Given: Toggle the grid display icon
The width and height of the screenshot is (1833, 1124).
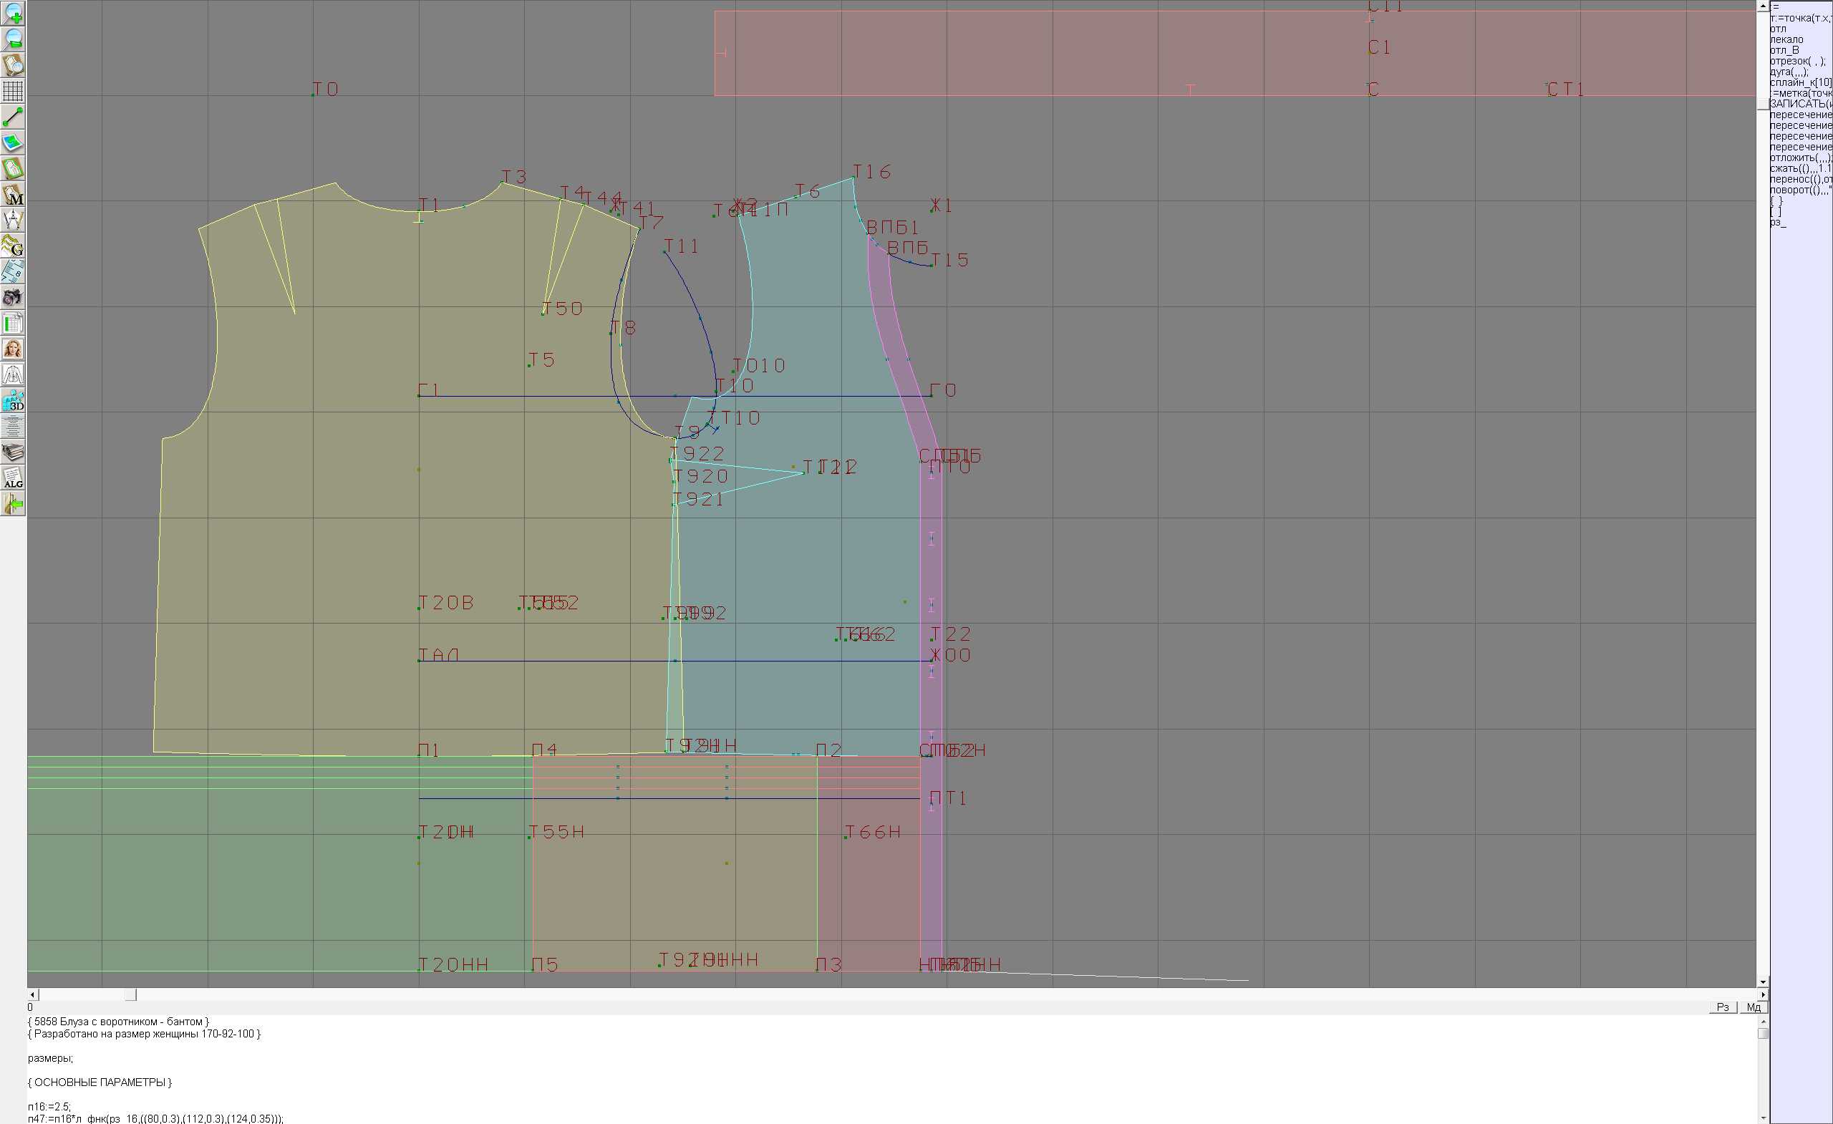Looking at the screenshot, I should (x=13, y=91).
